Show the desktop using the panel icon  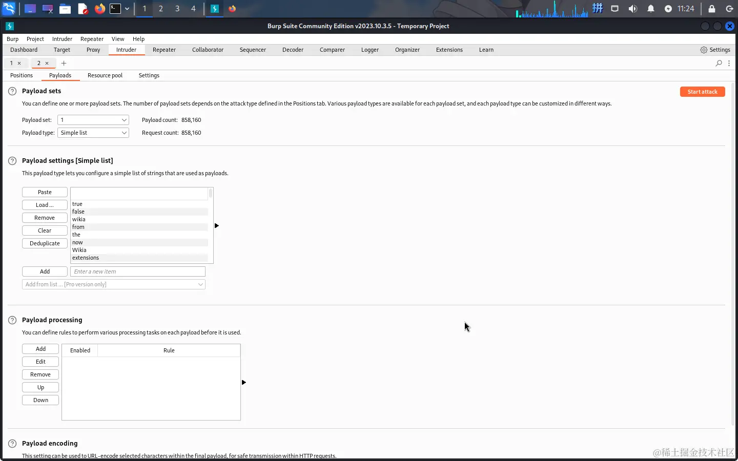(30, 9)
